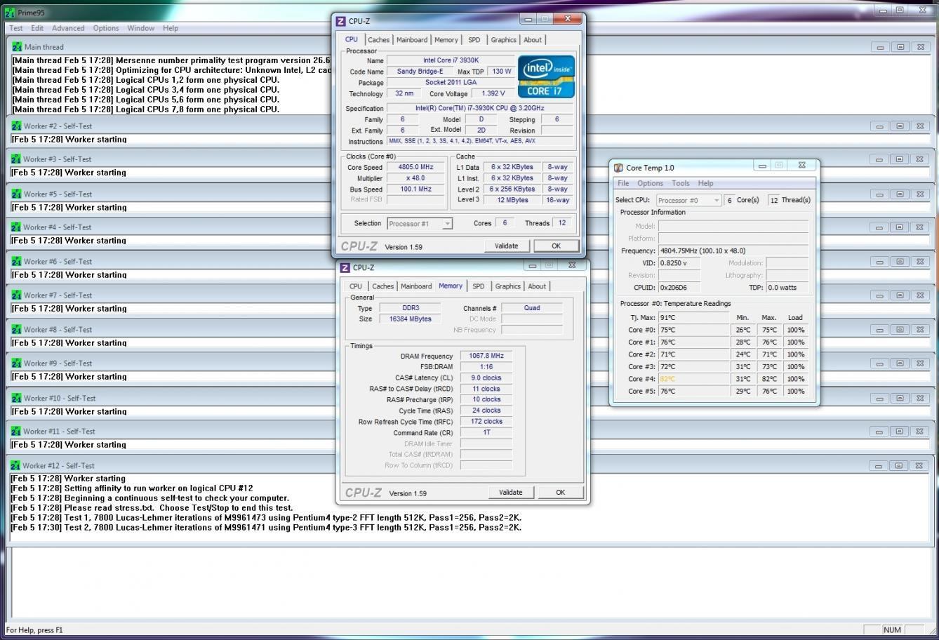Screen dimensions: 939x640
Task: Click the Worker #2 Self-Test window icon
Action: [x=17, y=126]
